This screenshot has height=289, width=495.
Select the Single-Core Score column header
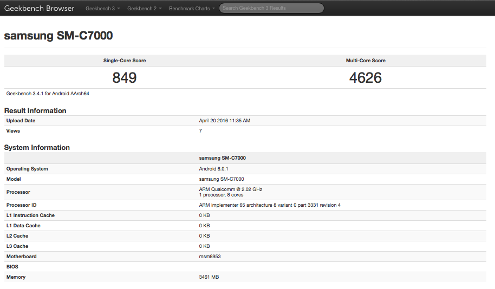(125, 61)
